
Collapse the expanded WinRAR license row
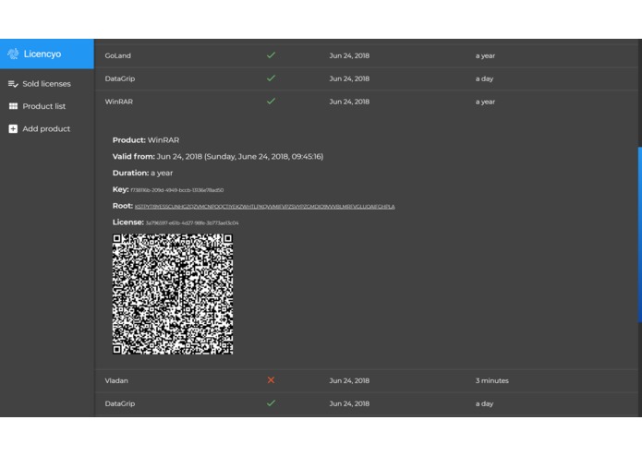[367, 102]
